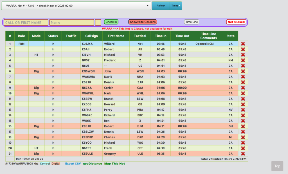The height and width of the screenshot is (174, 288).
Task: Click red X beside K6PHA Percy row
Action: point(243,110)
